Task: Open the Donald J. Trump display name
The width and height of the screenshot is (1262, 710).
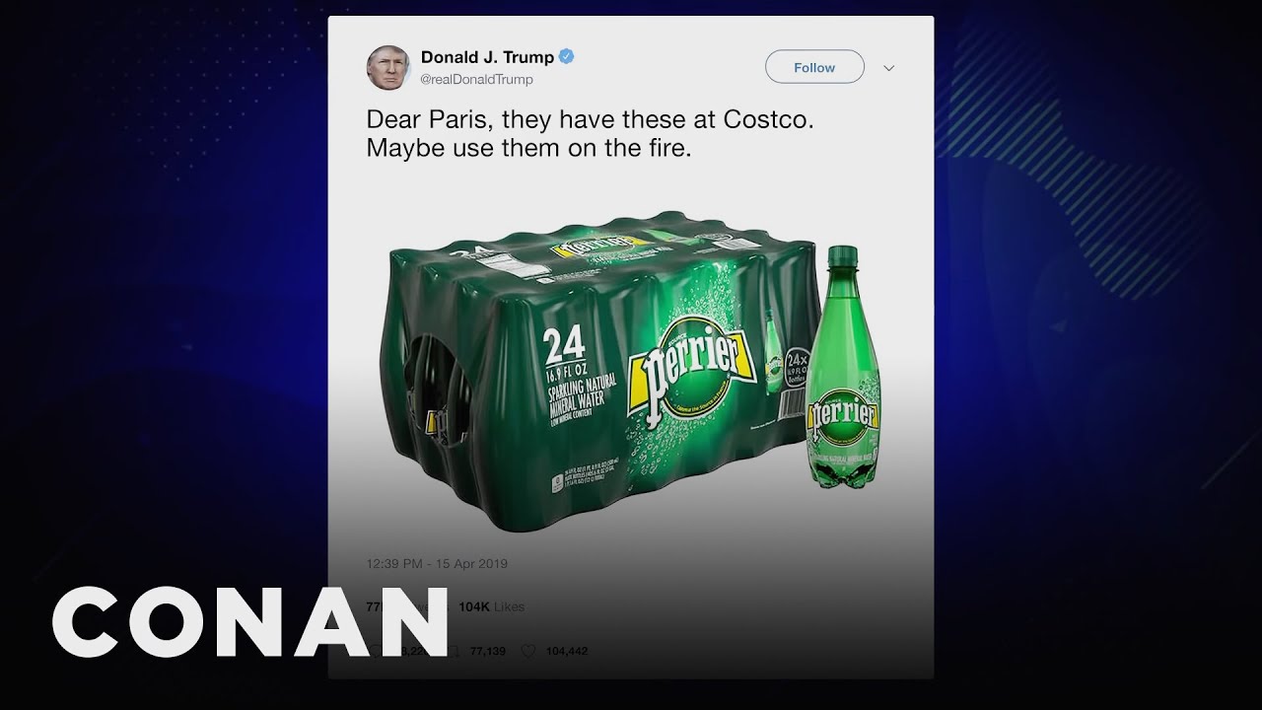Action: (x=487, y=57)
